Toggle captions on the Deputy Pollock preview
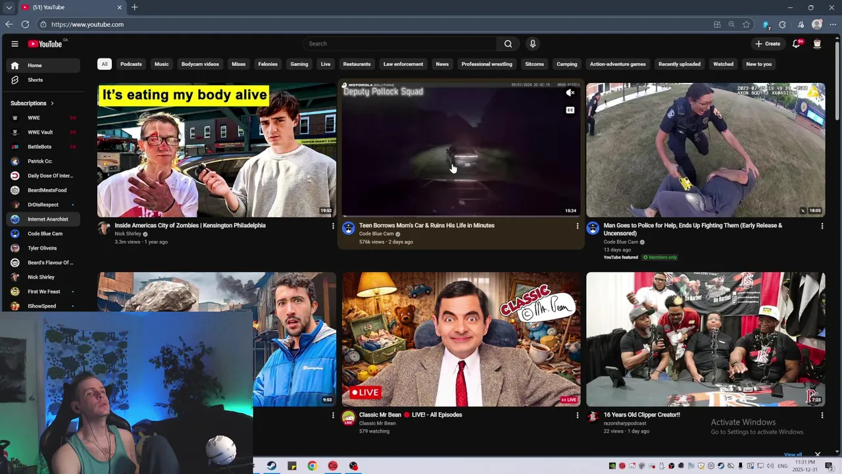 (x=570, y=110)
